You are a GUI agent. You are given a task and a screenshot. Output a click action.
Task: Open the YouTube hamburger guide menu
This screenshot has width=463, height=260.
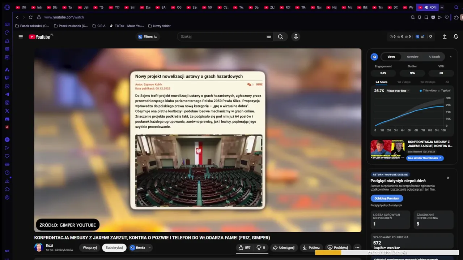(21, 36)
